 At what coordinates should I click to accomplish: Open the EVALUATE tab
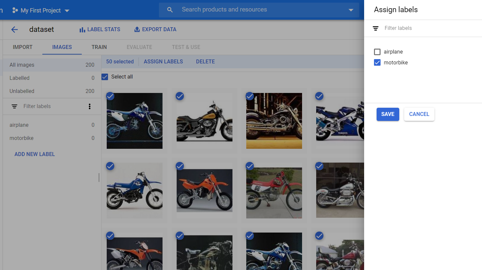140,47
